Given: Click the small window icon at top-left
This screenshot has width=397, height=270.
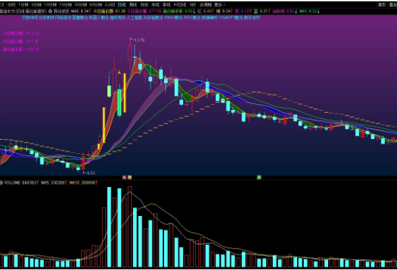Looking at the screenshot, I should pyautogui.click(x=2, y=5).
